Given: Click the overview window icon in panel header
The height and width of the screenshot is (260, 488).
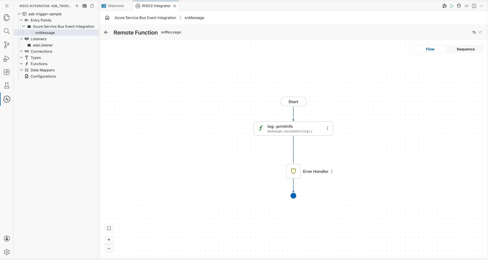Looking at the screenshot, I should pyautogui.click(x=85, y=6).
